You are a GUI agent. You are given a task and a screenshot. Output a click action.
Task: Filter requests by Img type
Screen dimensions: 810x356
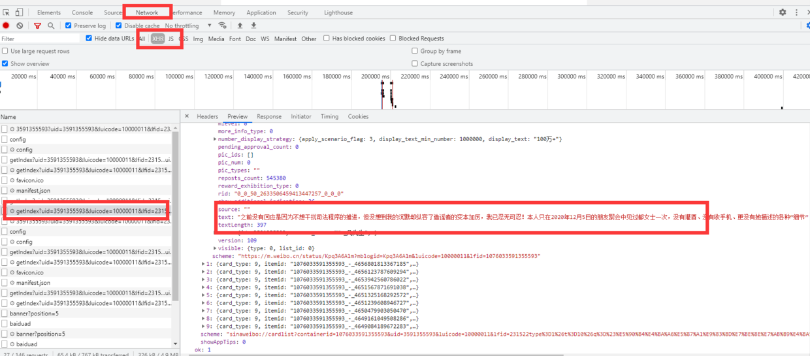point(198,39)
